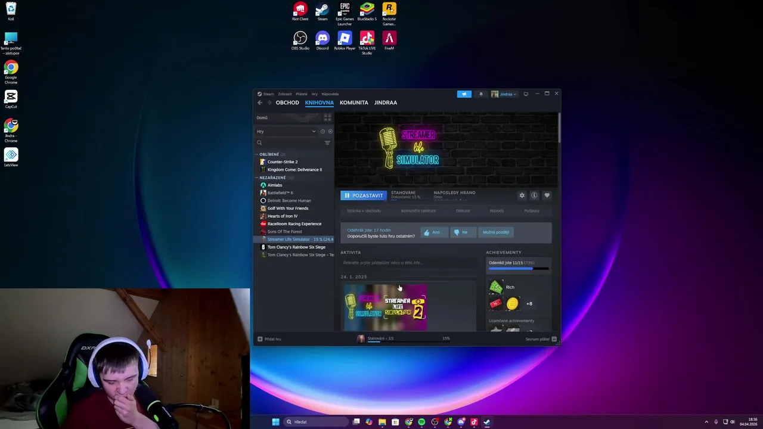
Task: Click Steam forward navigation arrow
Action: tap(268, 102)
